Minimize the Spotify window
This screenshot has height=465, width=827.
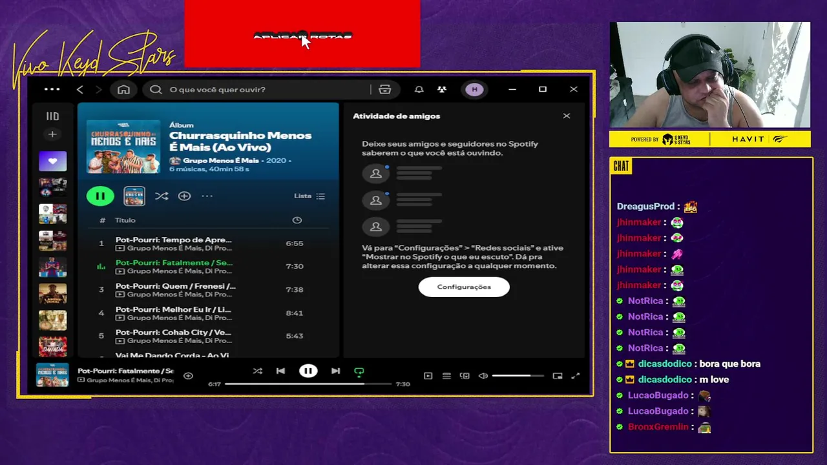pos(512,89)
